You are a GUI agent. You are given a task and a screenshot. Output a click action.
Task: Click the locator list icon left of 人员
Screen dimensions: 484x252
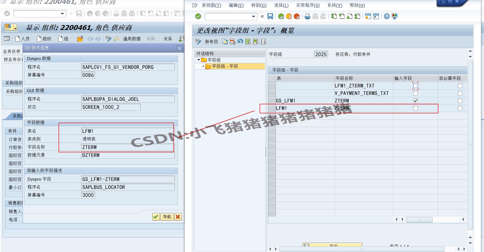[x=7, y=38]
